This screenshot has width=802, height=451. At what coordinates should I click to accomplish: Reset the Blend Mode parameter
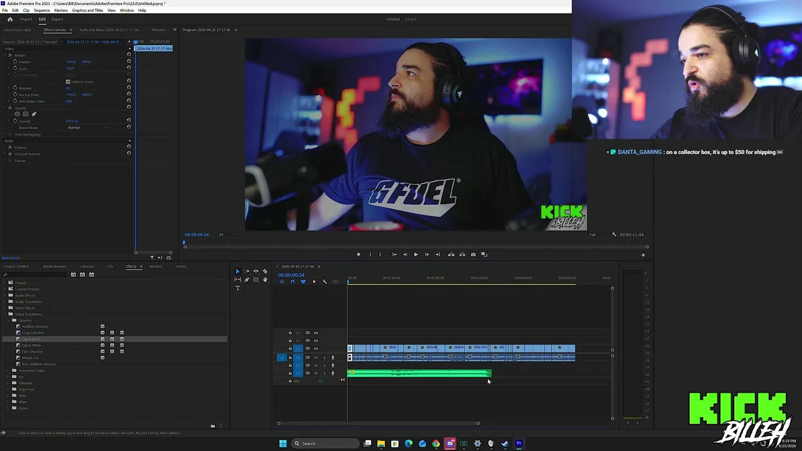point(129,127)
